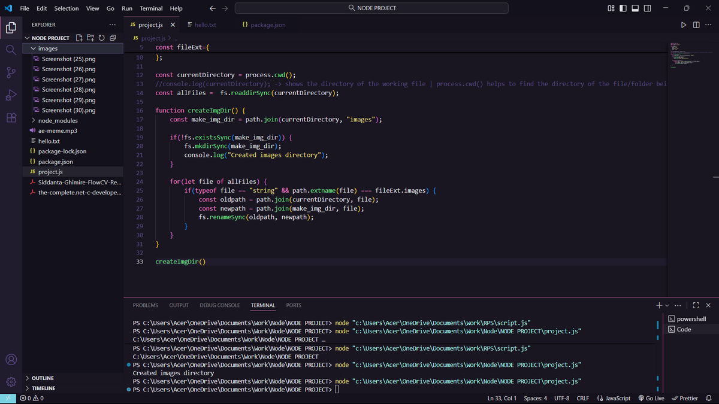Expand the TIMELINE section
Screen dimensions: 719x404
pos(43,388)
